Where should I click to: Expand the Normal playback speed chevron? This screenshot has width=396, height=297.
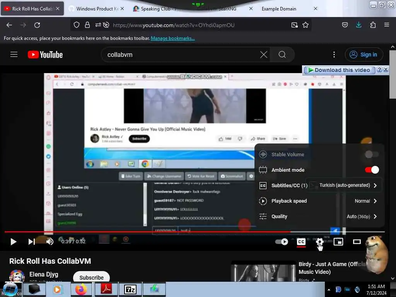tap(375, 201)
